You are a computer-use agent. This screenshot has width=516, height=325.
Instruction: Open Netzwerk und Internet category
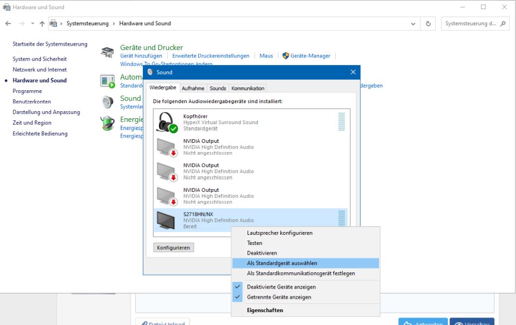tap(40, 69)
